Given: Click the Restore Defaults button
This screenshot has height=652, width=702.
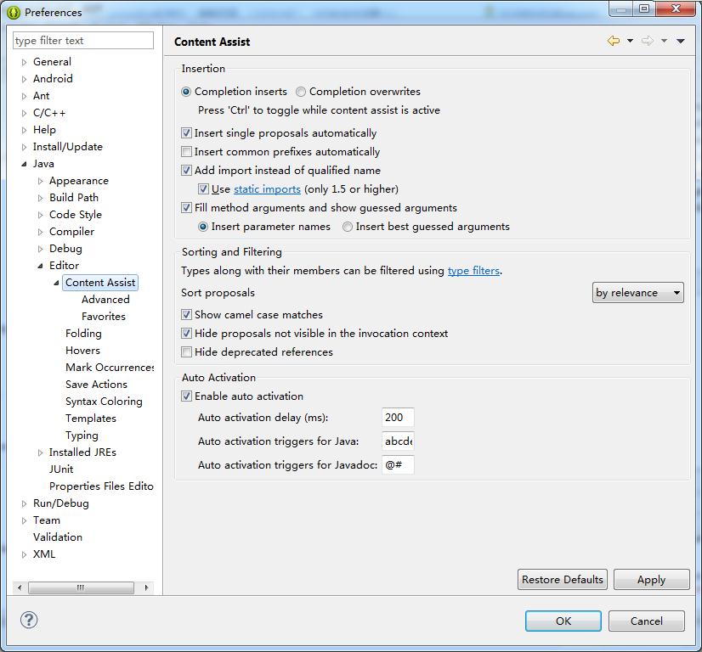Looking at the screenshot, I should pyautogui.click(x=563, y=580).
